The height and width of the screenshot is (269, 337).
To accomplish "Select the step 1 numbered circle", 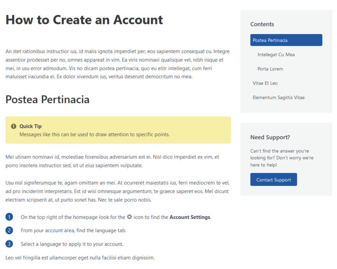I will coord(9,217).
